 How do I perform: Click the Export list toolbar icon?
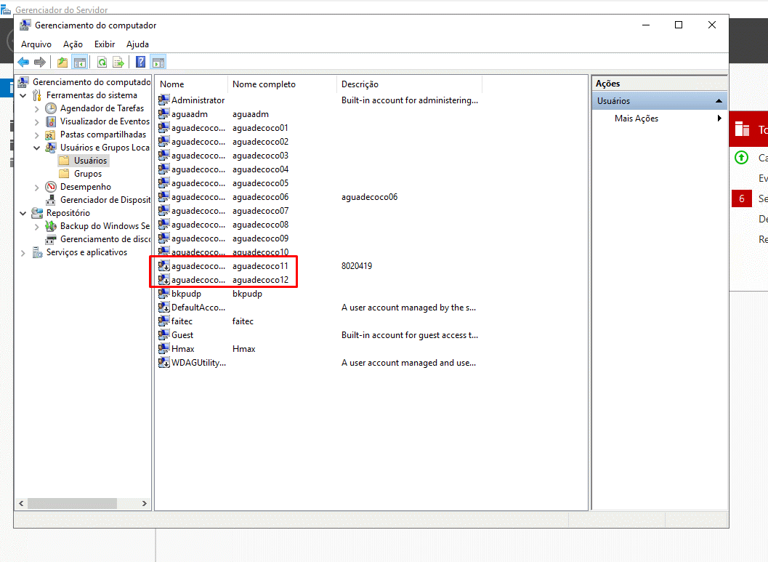[x=118, y=63]
